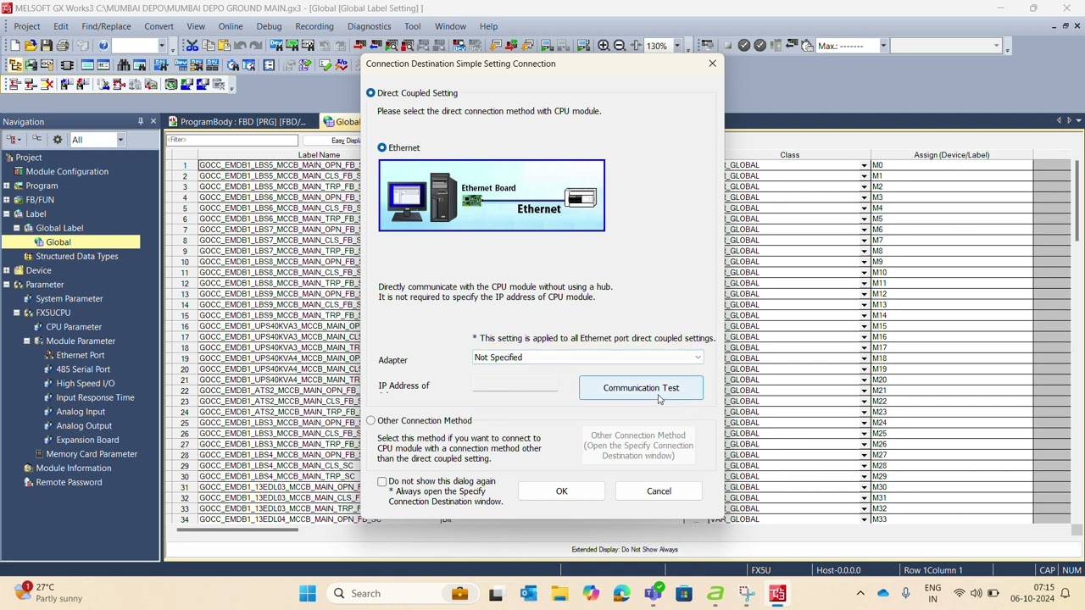Click the Zoom In magnifier icon
Image resolution: width=1085 pixels, height=610 pixels.
[604, 46]
